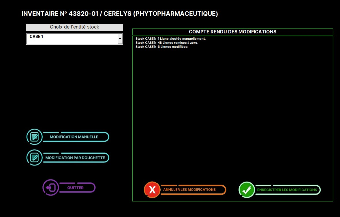Image resolution: width=340 pixels, height=217 pixels.
Task: Click the 'Choix de l'entité stock' label
Action: [x=74, y=27]
